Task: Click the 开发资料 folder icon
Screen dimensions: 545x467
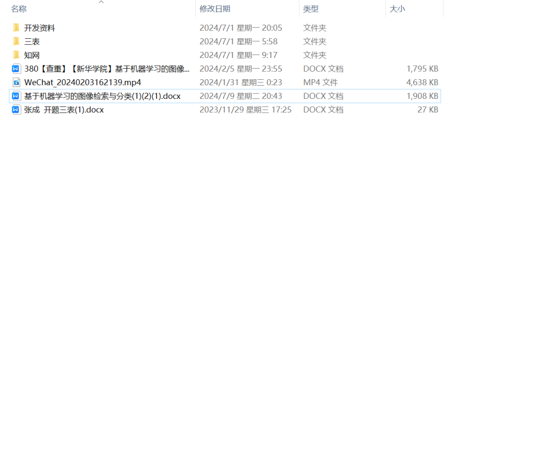Action: click(16, 28)
